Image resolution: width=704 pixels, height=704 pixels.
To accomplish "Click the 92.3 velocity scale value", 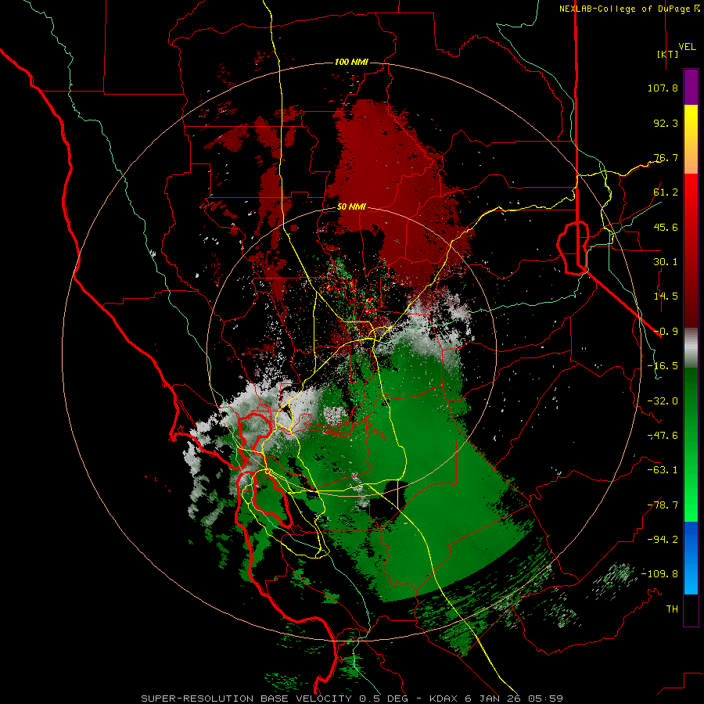I will pyautogui.click(x=666, y=123).
